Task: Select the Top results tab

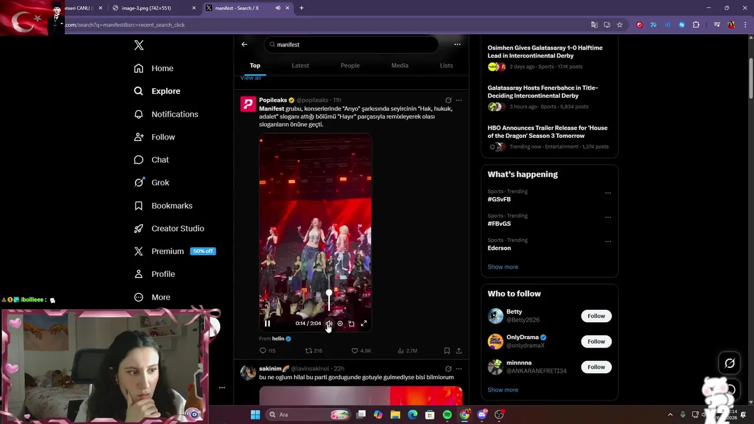Action: pyautogui.click(x=255, y=65)
